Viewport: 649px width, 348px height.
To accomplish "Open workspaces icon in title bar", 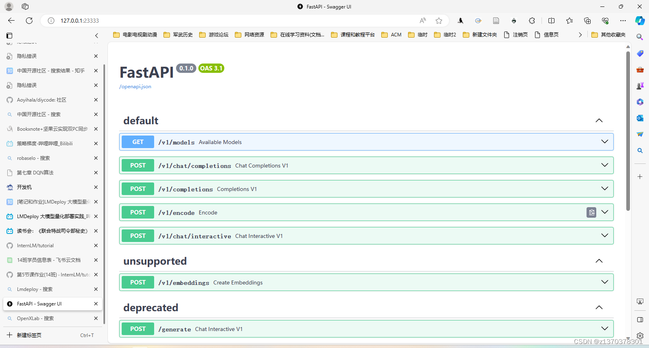I will (x=25, y=6).
